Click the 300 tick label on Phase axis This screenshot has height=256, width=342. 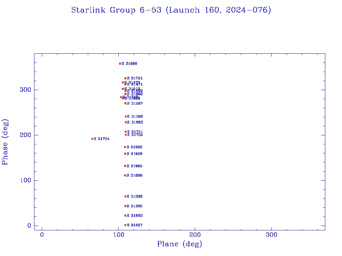tap(25, 90)
